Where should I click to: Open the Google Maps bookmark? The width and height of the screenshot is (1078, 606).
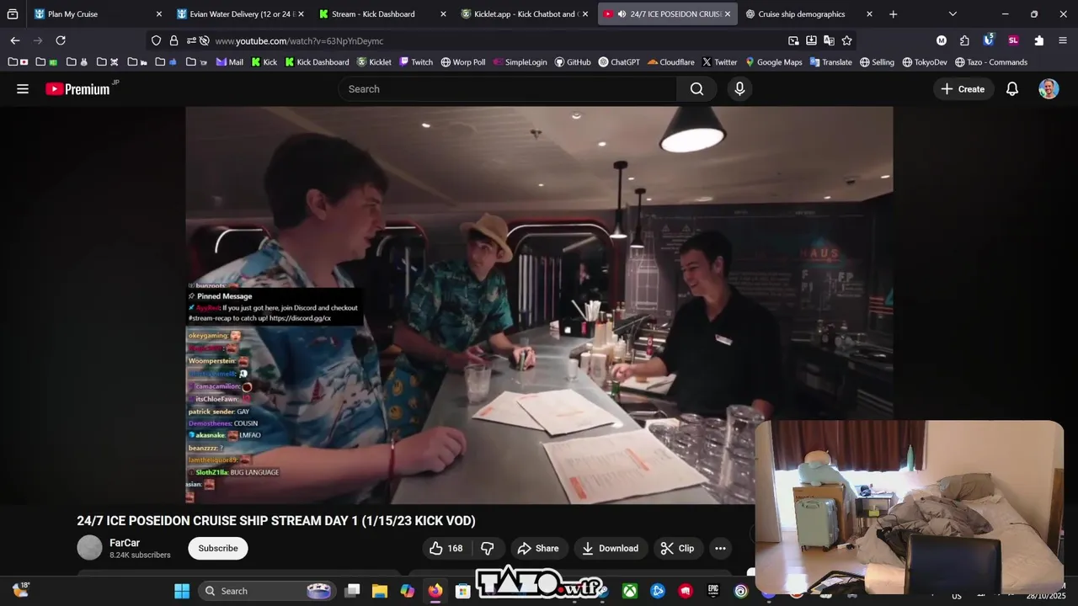coord(773,61)
